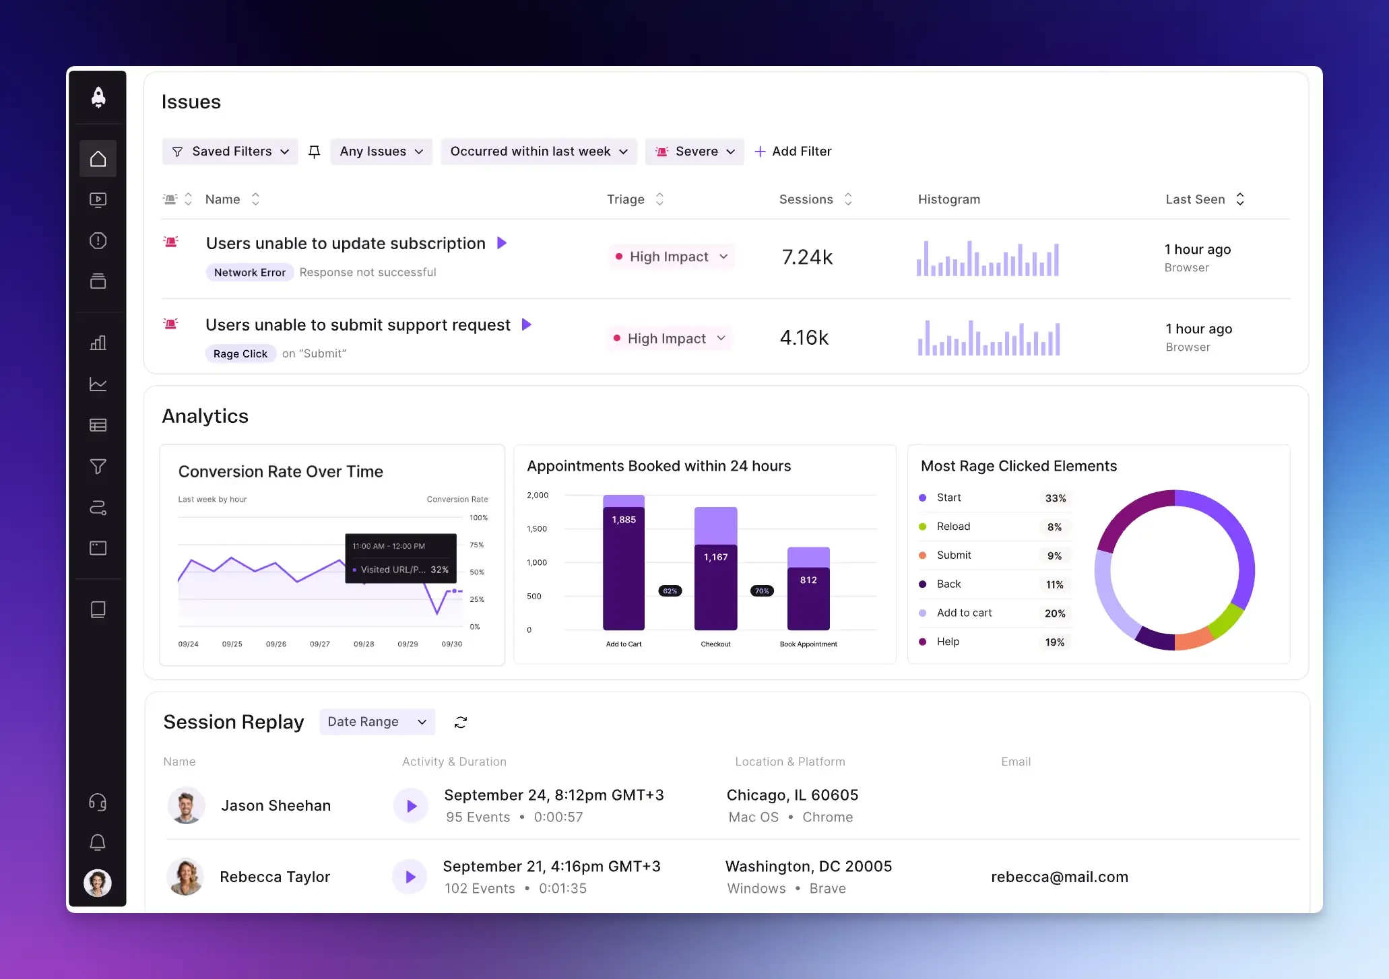
Task: Change High Impact triage for subscription issue
Action: point(671,257)
